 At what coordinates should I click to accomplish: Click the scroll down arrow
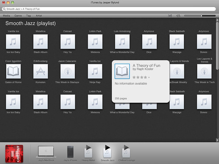217,140
